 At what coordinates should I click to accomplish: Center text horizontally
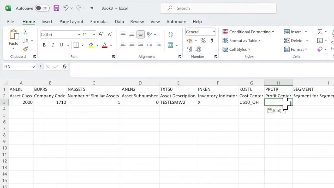132,45
